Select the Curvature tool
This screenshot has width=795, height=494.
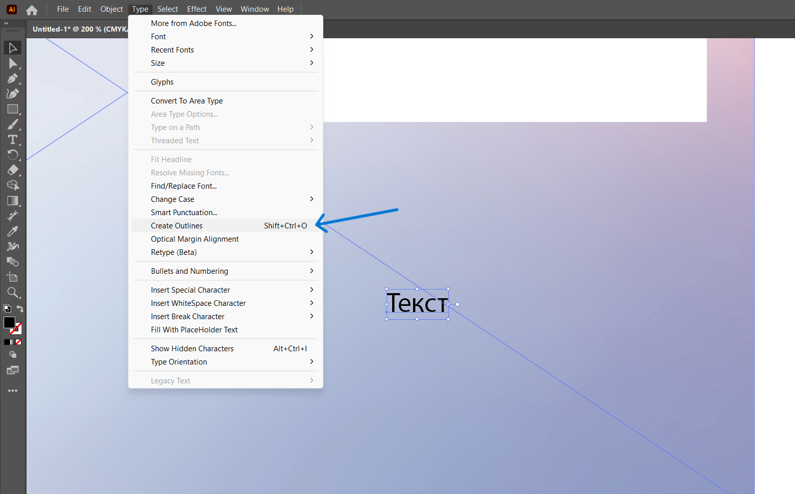tap(13, 94)
